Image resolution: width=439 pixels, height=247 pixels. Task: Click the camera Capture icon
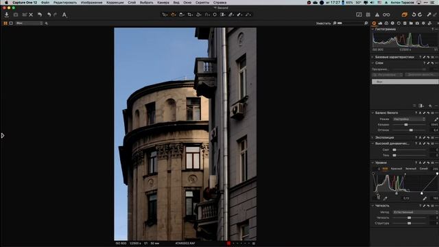[x=16, y=14]
